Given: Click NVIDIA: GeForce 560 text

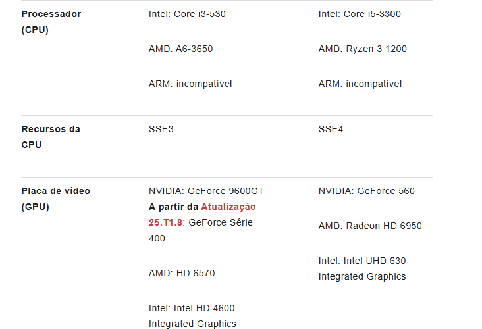Looking at the screenshot, I should click(366, 191).
